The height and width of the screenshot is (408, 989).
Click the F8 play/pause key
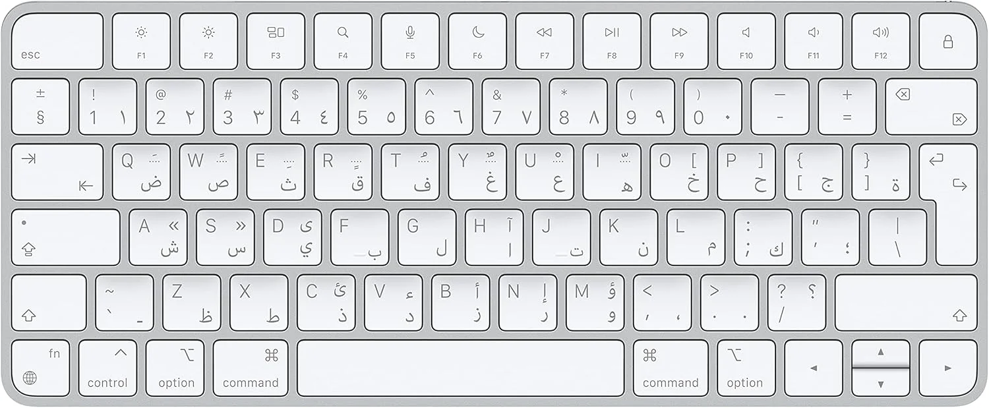pyautogui.click(x=612, y=42)
